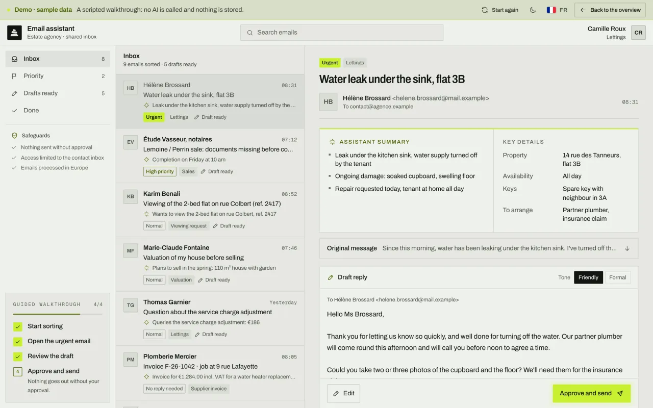Open the service charge adjustment email
This screenshot has height=408, width=653.
coord(210,319)
